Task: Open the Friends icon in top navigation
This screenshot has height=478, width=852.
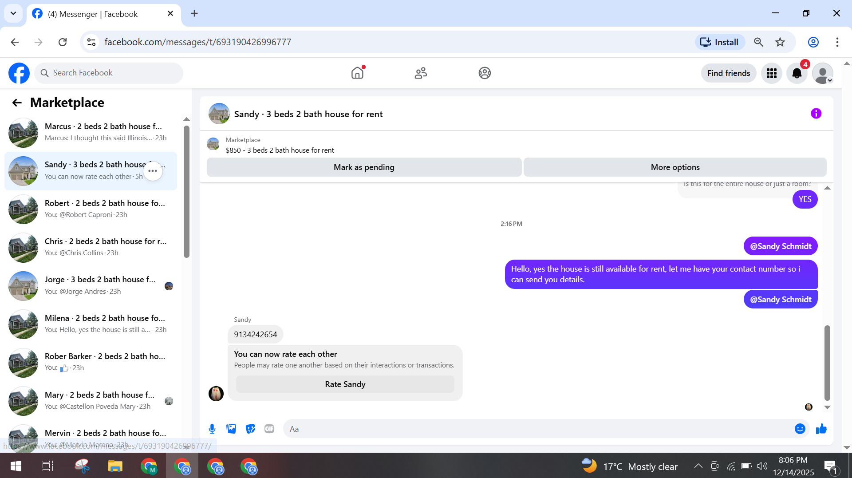Action: pos(421,73)
